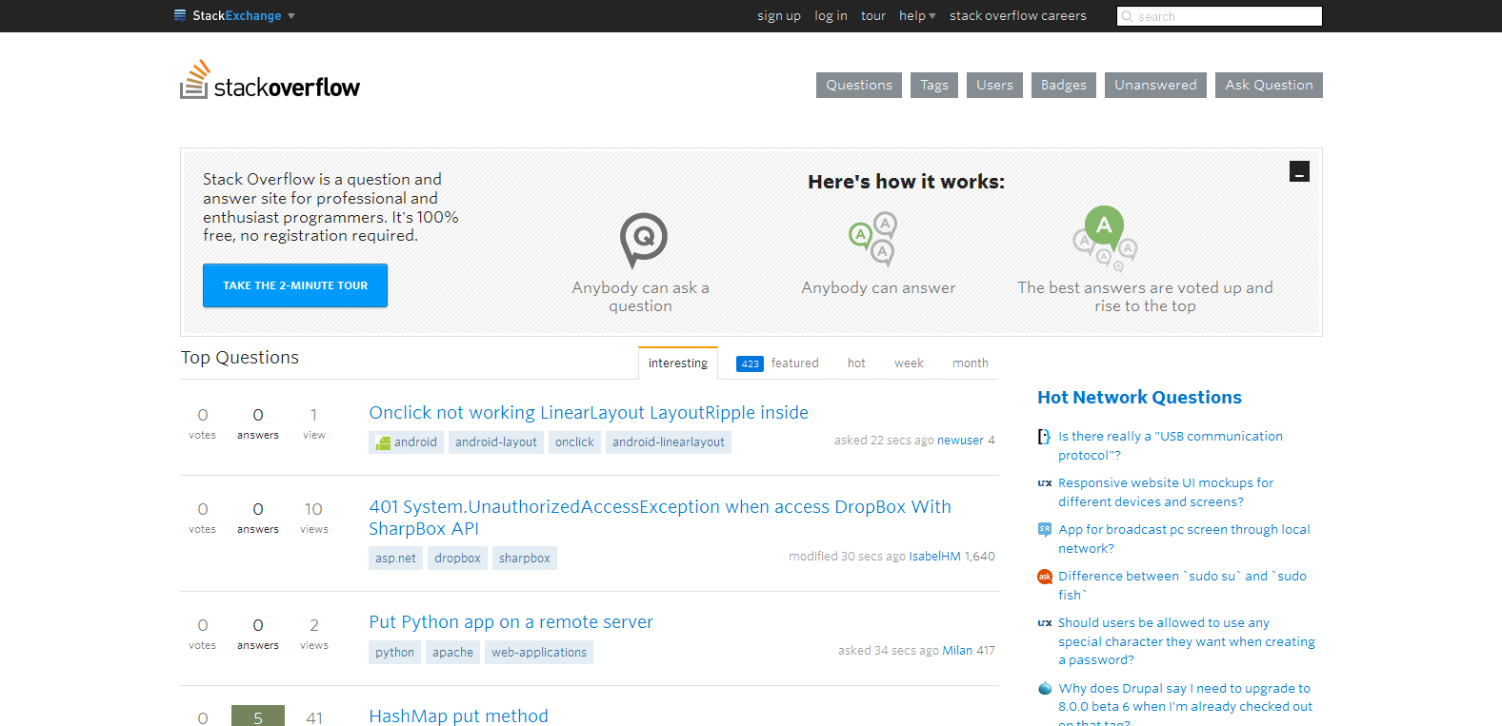Expand the help dropdown
Viewport: 1502px width, 726px height.
917,15
